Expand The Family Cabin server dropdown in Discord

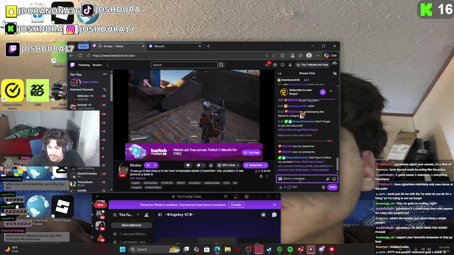138,215
